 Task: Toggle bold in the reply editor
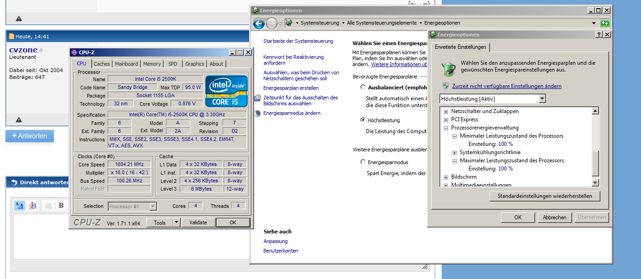click(61, 206)
